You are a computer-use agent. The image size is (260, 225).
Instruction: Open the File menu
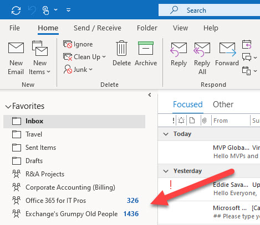14,28
